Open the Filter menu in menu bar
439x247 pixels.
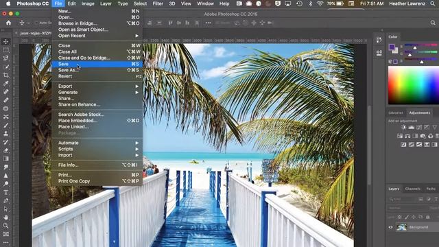(158, 3)
